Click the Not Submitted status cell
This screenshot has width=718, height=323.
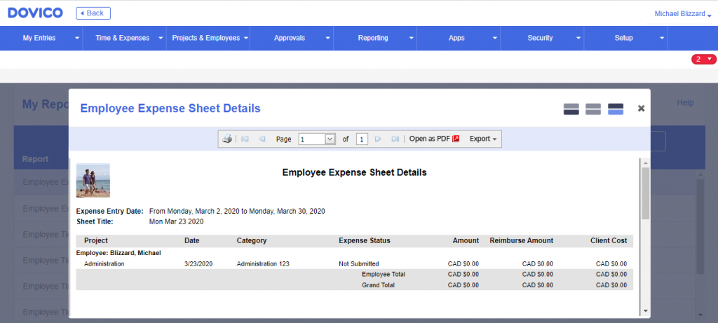(x=358, y=264)
